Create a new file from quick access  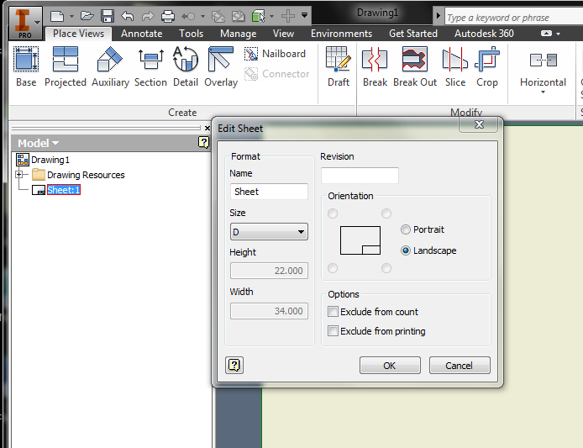[57, 16]
